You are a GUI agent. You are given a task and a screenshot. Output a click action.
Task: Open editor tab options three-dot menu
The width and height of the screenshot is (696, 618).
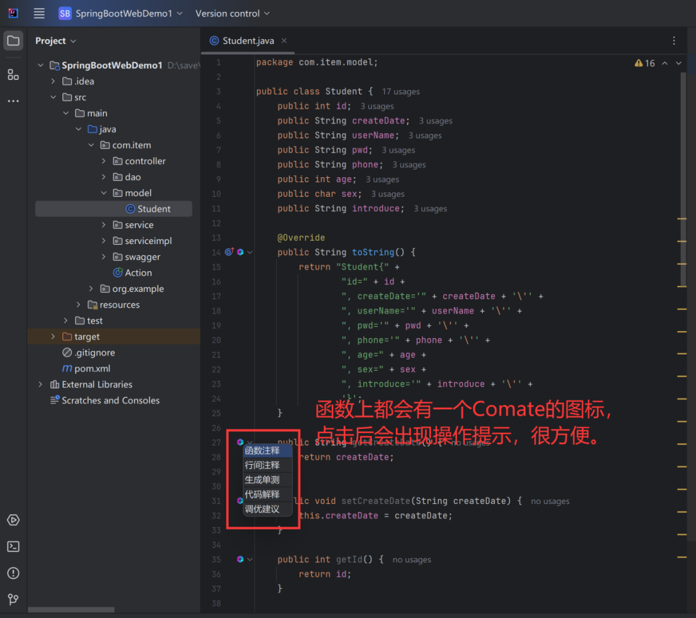(674, 40)
